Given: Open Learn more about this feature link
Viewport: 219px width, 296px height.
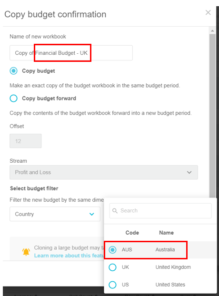Looking at the screenshot, I should [x=69, y=256].
